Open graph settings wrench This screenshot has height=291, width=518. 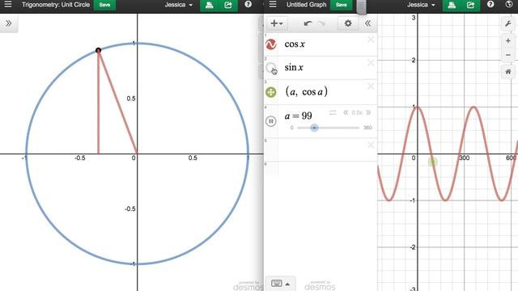click(508, 23)
